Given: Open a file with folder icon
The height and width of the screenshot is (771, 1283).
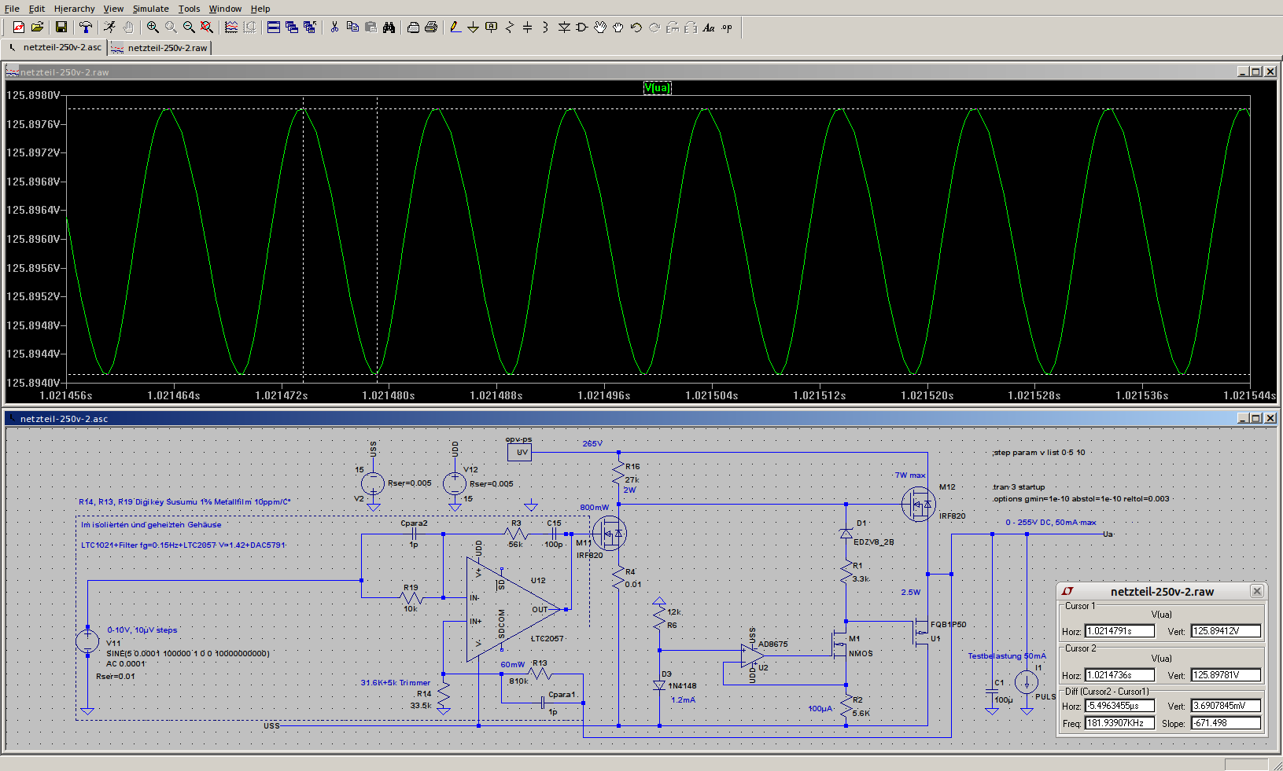Looking at the screenshot, I should (37, 28).
